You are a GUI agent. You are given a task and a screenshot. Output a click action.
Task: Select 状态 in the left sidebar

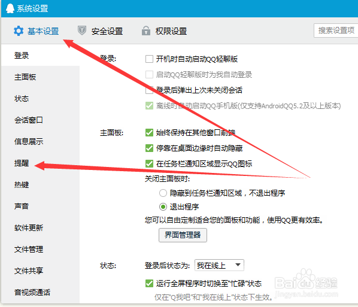(22, 98)
